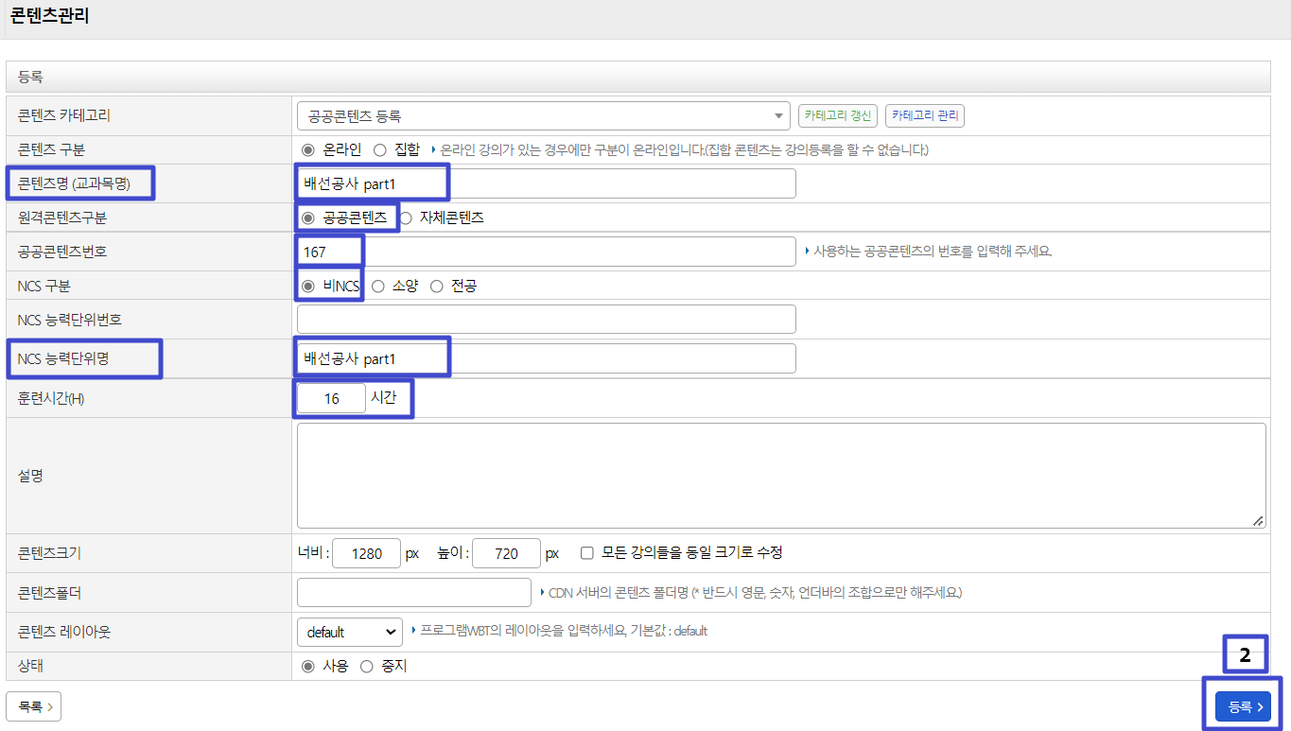Select the 중지 status radio button
This screenshot has height=731, width=1291.
pos(367,666)
